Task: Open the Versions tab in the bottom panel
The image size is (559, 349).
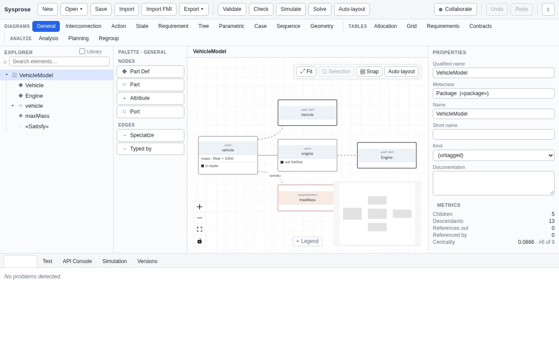Action: pyautogui.click(x=147, y=261)
